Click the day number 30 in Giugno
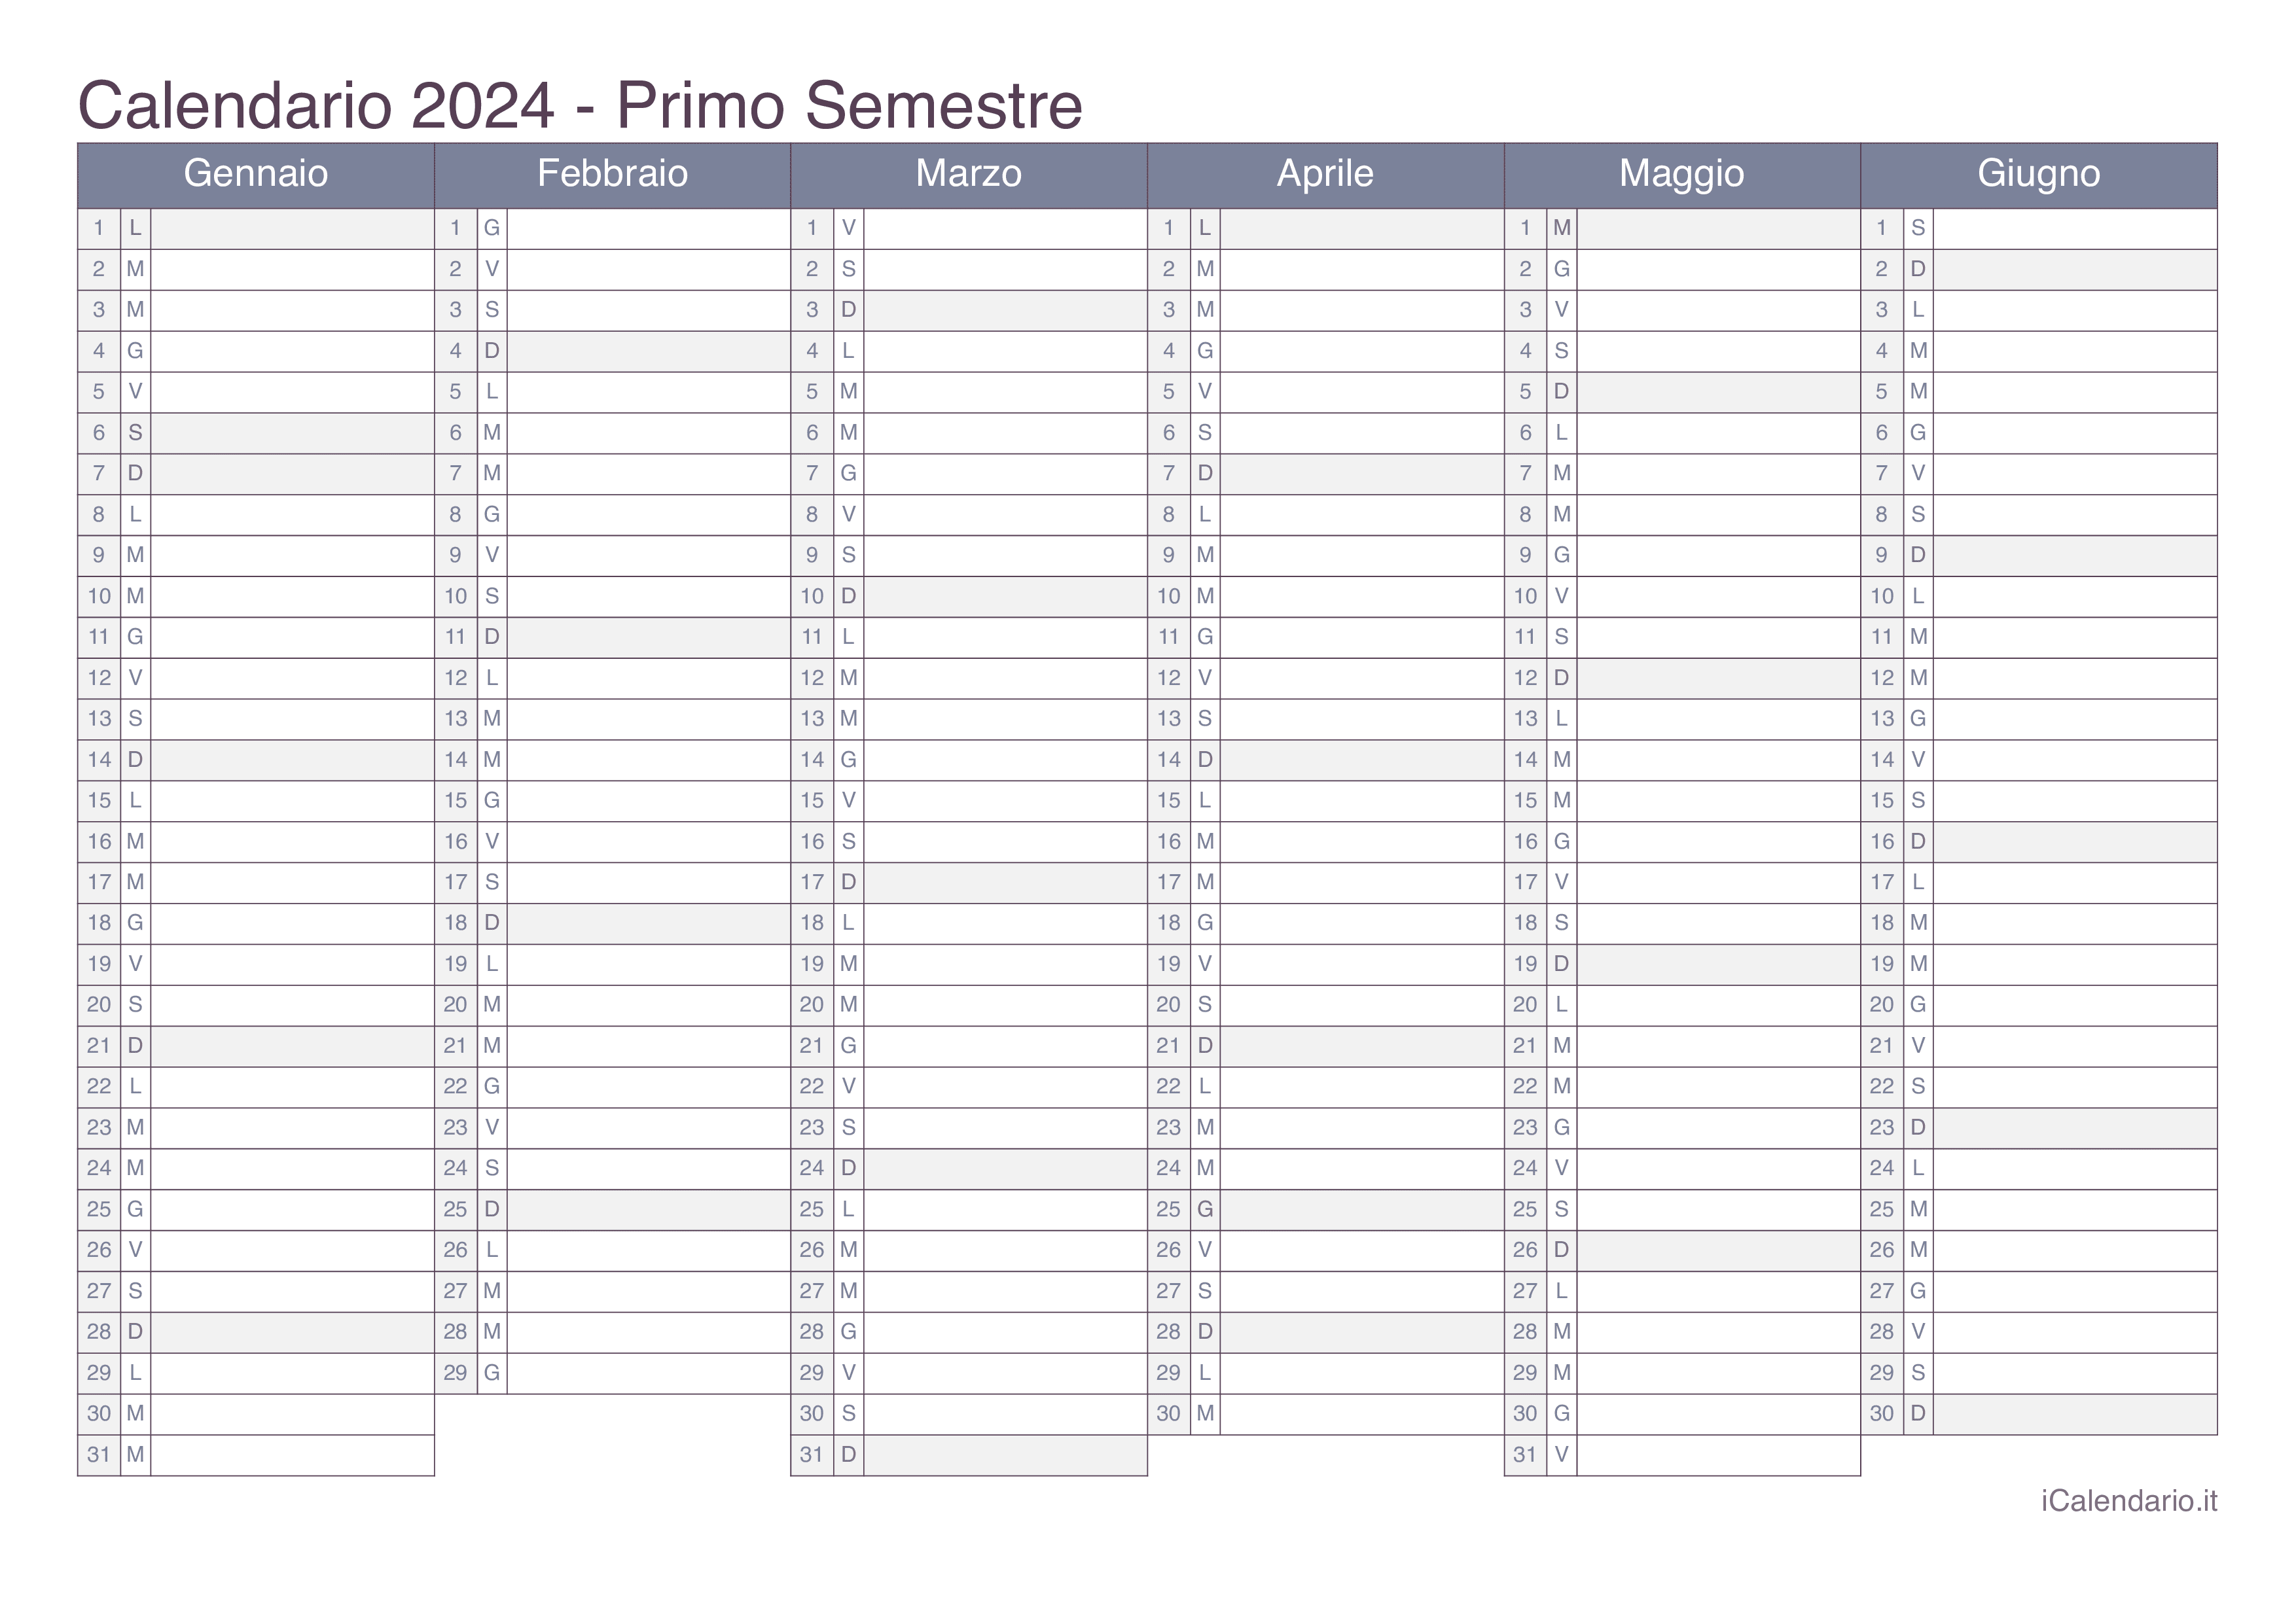The width and height of the screenshot is (2296, 1622). tap(1882, 1414)
